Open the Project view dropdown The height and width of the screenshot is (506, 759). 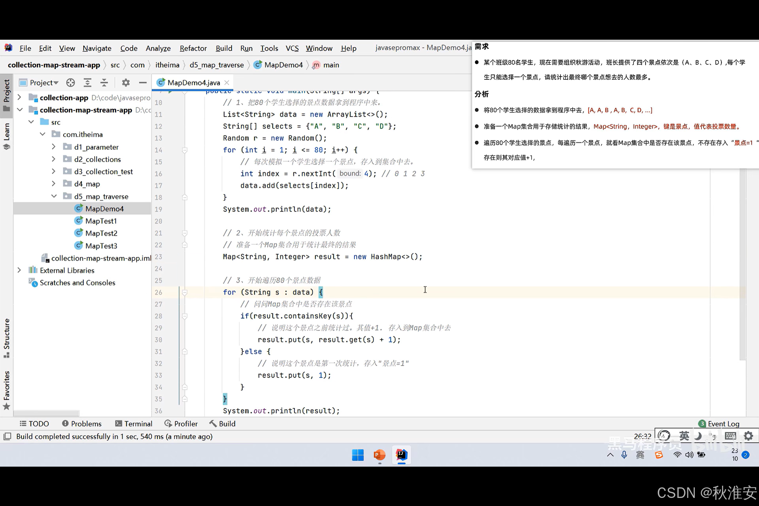[x=44, y=83]
